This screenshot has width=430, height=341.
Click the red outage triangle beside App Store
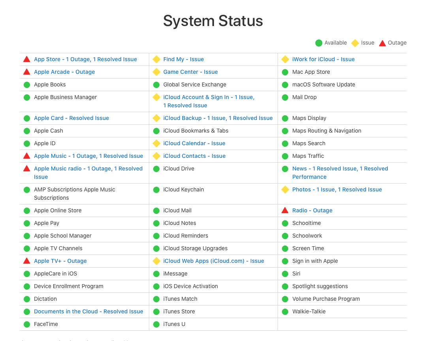(x=26, y=59)
